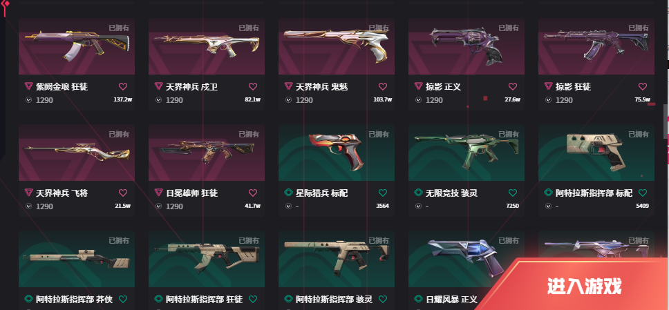Image resolution: width=669 pixels, height=310 pixels.
Task: Open the 无限竞技 骇灵 weapon thumbnail
Action: point(467,153)
